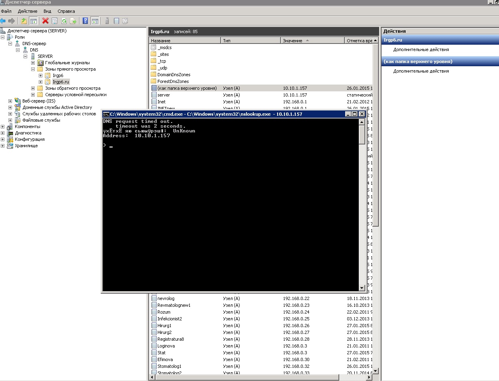Click the Веб-сервер (IIS) icon

tap(18, 101)
